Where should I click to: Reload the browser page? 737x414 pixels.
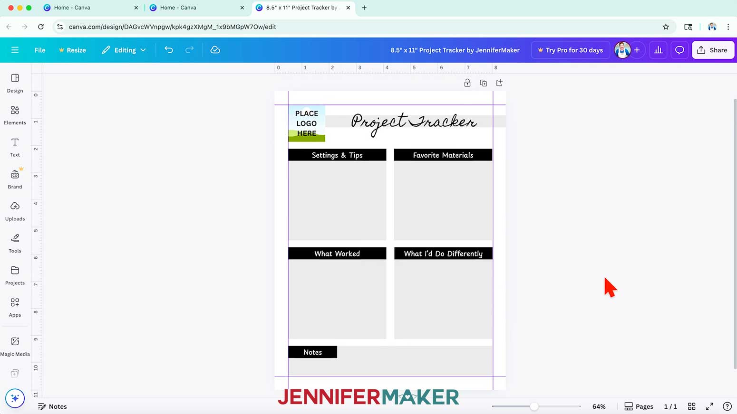41,27
